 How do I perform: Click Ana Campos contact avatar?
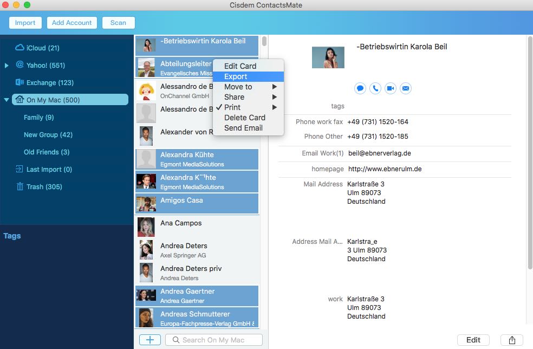[146, 227]
